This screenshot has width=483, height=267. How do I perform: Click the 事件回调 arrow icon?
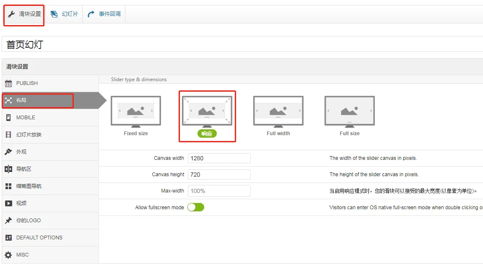pyautogui.click(x=91, y=14)
